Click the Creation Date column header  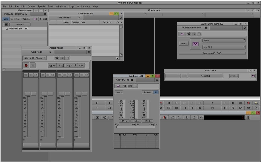(x=85, y=22)
